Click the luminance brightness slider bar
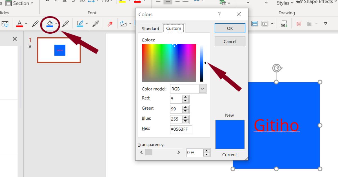Screen dimensions: 338x177 coord(202,63)
